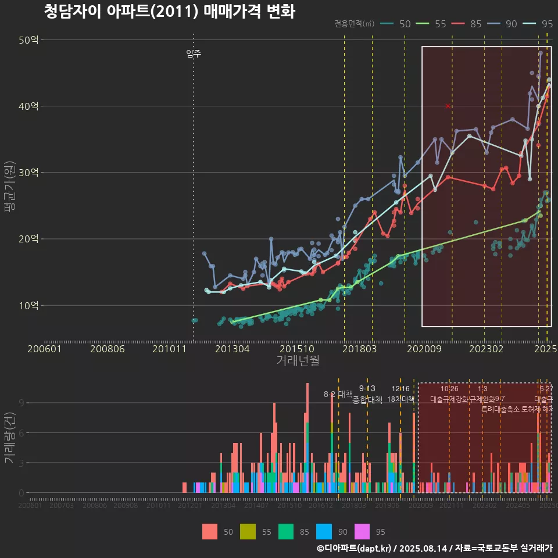Click '201201' on the volume chart x-axis
558x558 pixels.
pos(190,505)
